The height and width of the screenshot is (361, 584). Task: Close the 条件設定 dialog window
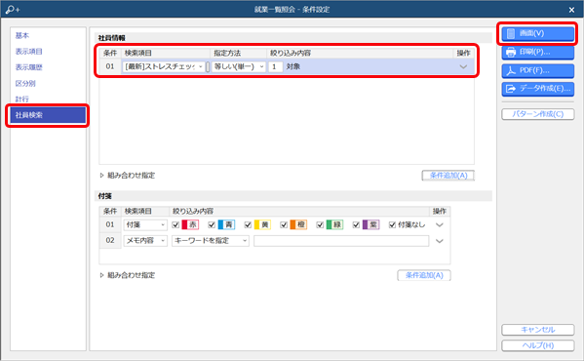(x=571, y=10)
